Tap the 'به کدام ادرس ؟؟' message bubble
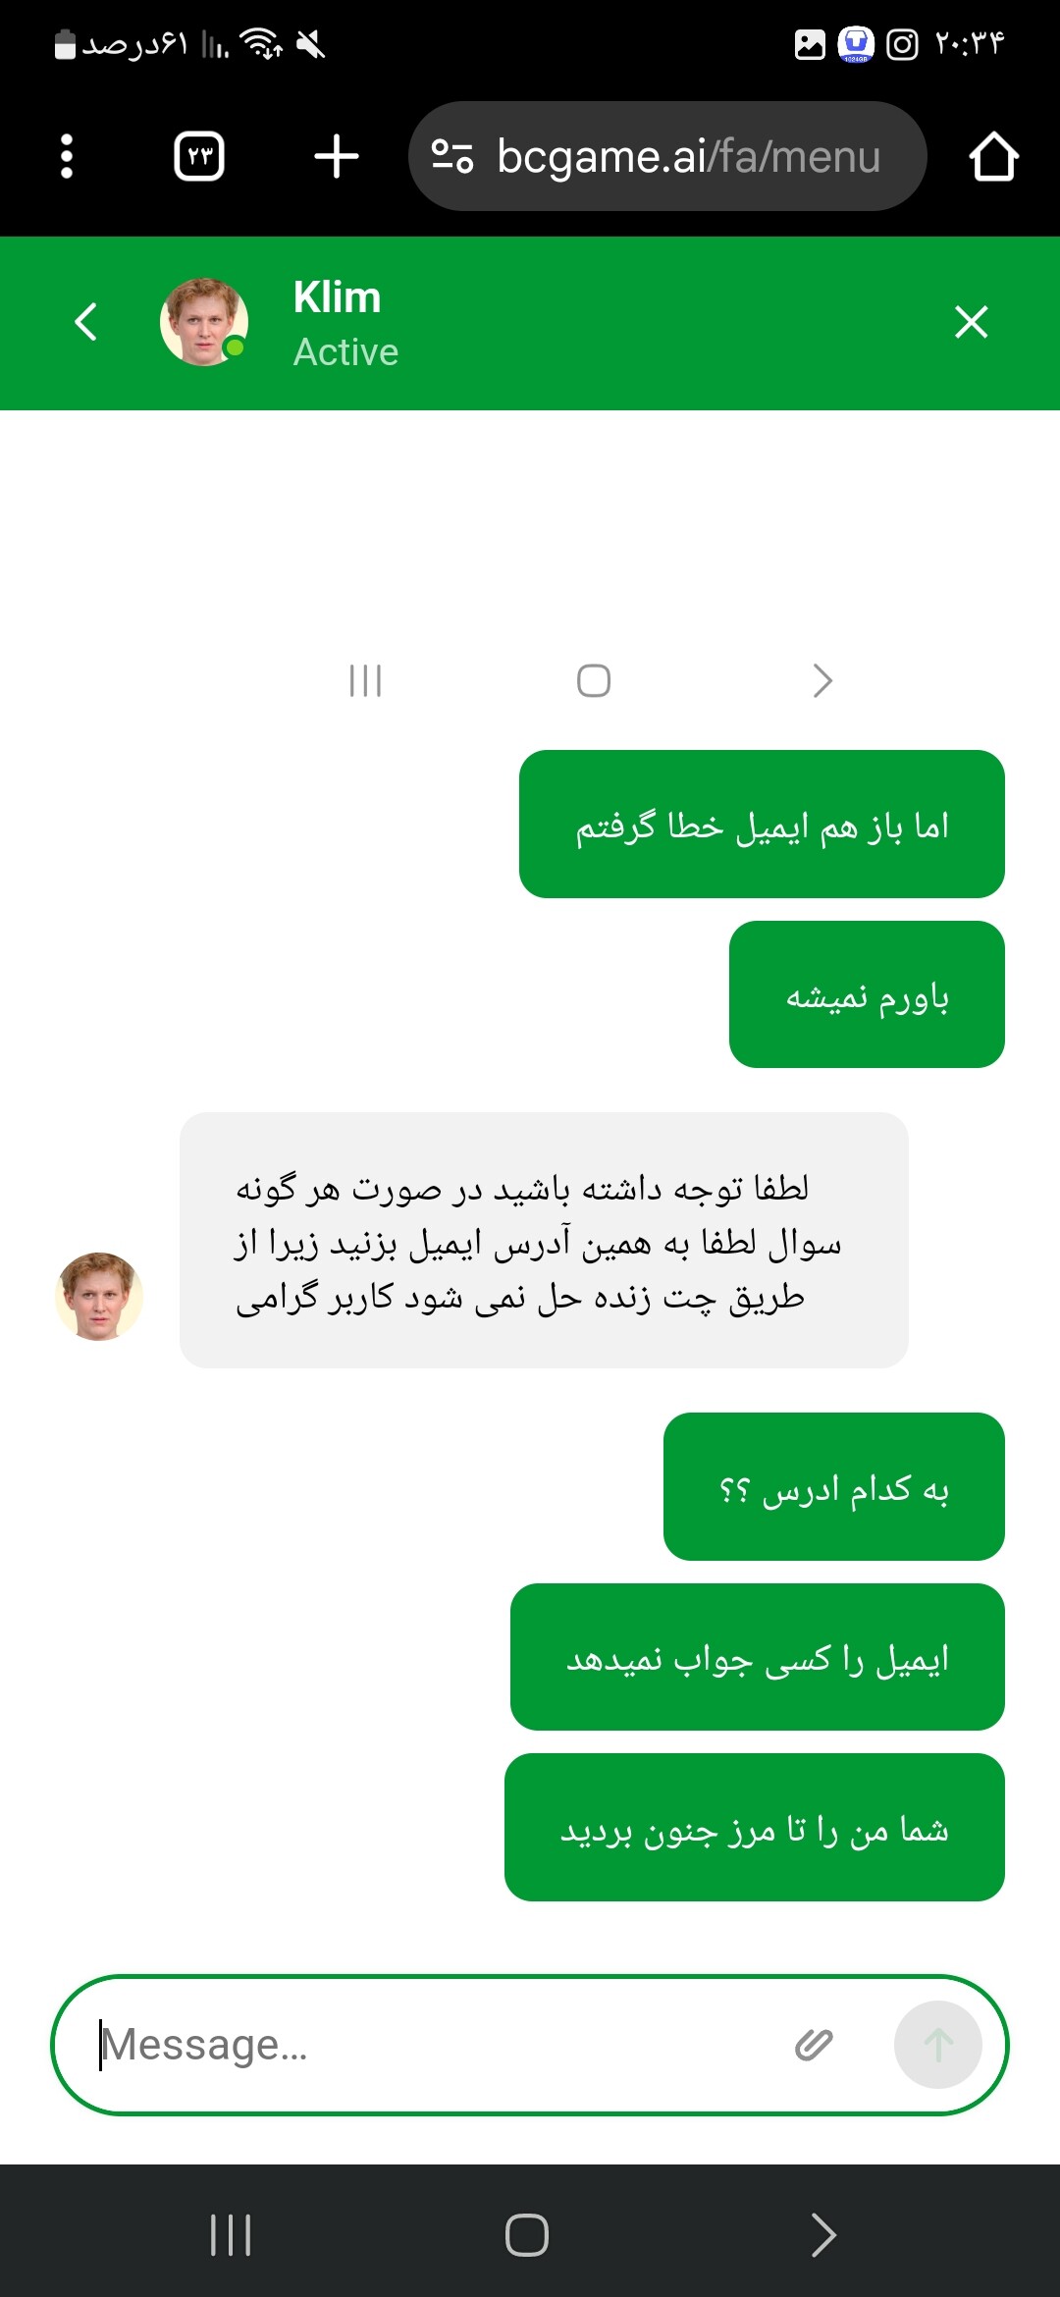This screenshot has height=2297, width=1060. 834,1486
